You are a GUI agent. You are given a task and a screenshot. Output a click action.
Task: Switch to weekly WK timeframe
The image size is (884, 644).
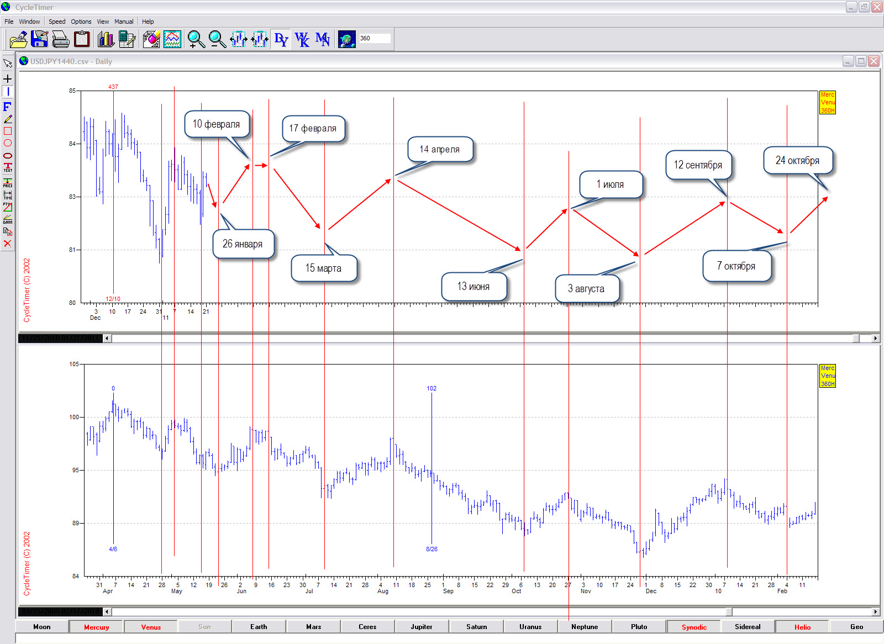coord(302,39)
